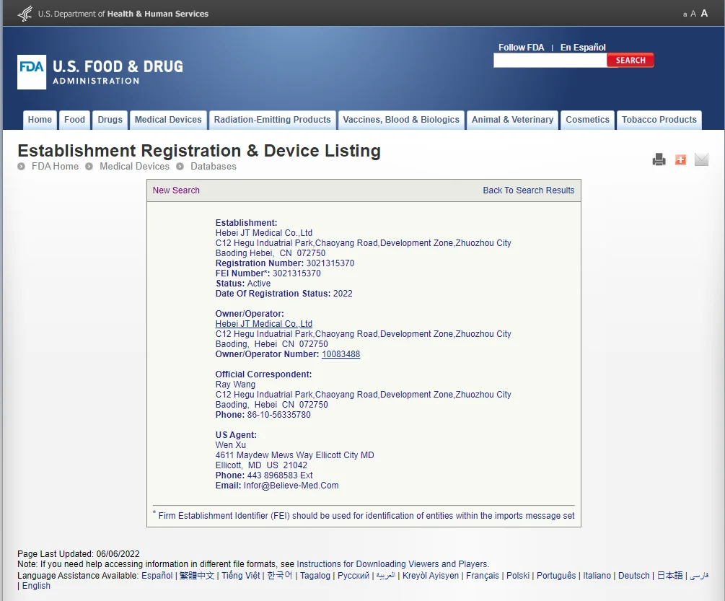Go to Vaccines, Blood & Biologics tab
725x601 pixels.
[x=400, y=120]
